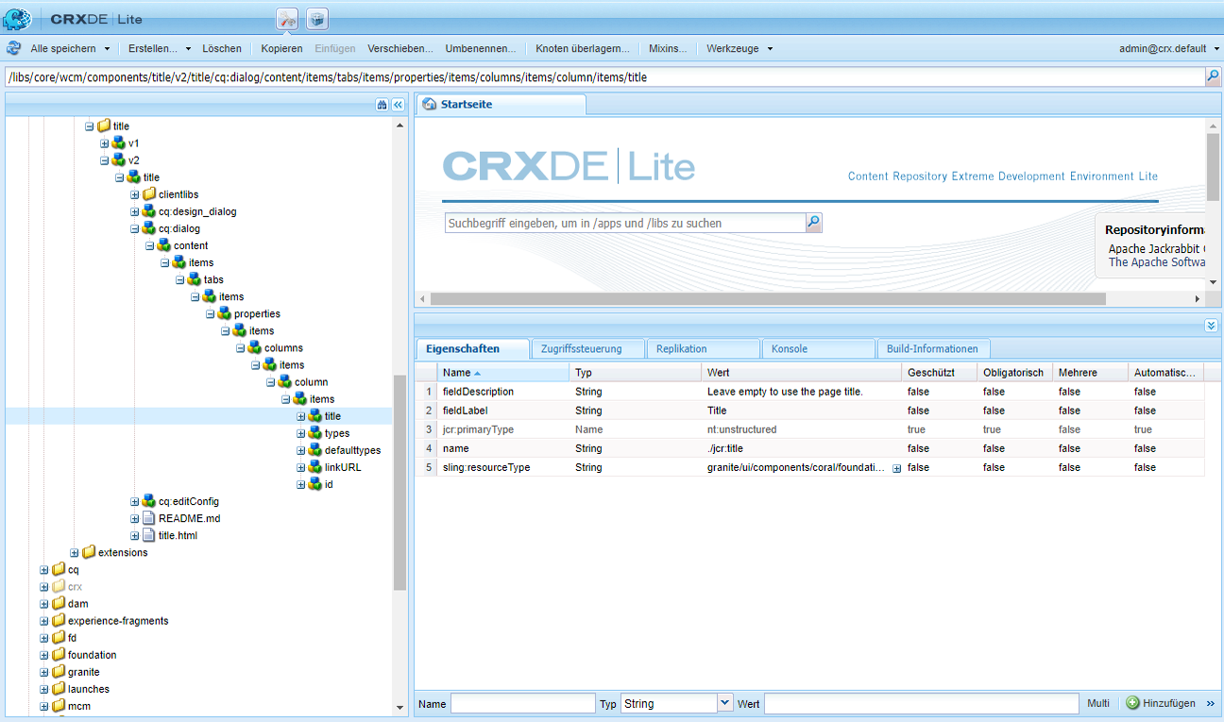Open the Konsole tab
The image size is (1224, 722).
tap(818, 348)
